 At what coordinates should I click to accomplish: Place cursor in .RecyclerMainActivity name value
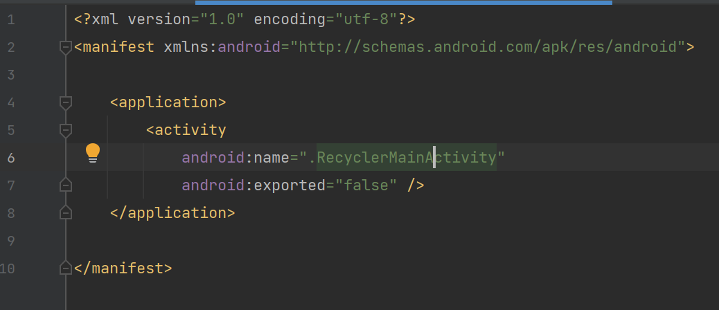click(x=402, y=158)
